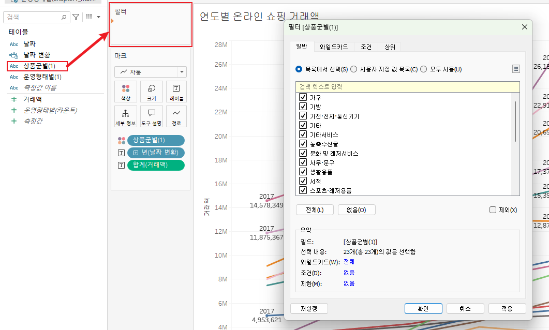Click the label icon beside 합계(거래액) pill
Screen dimensions: 549x330
(x=121, y=165)
